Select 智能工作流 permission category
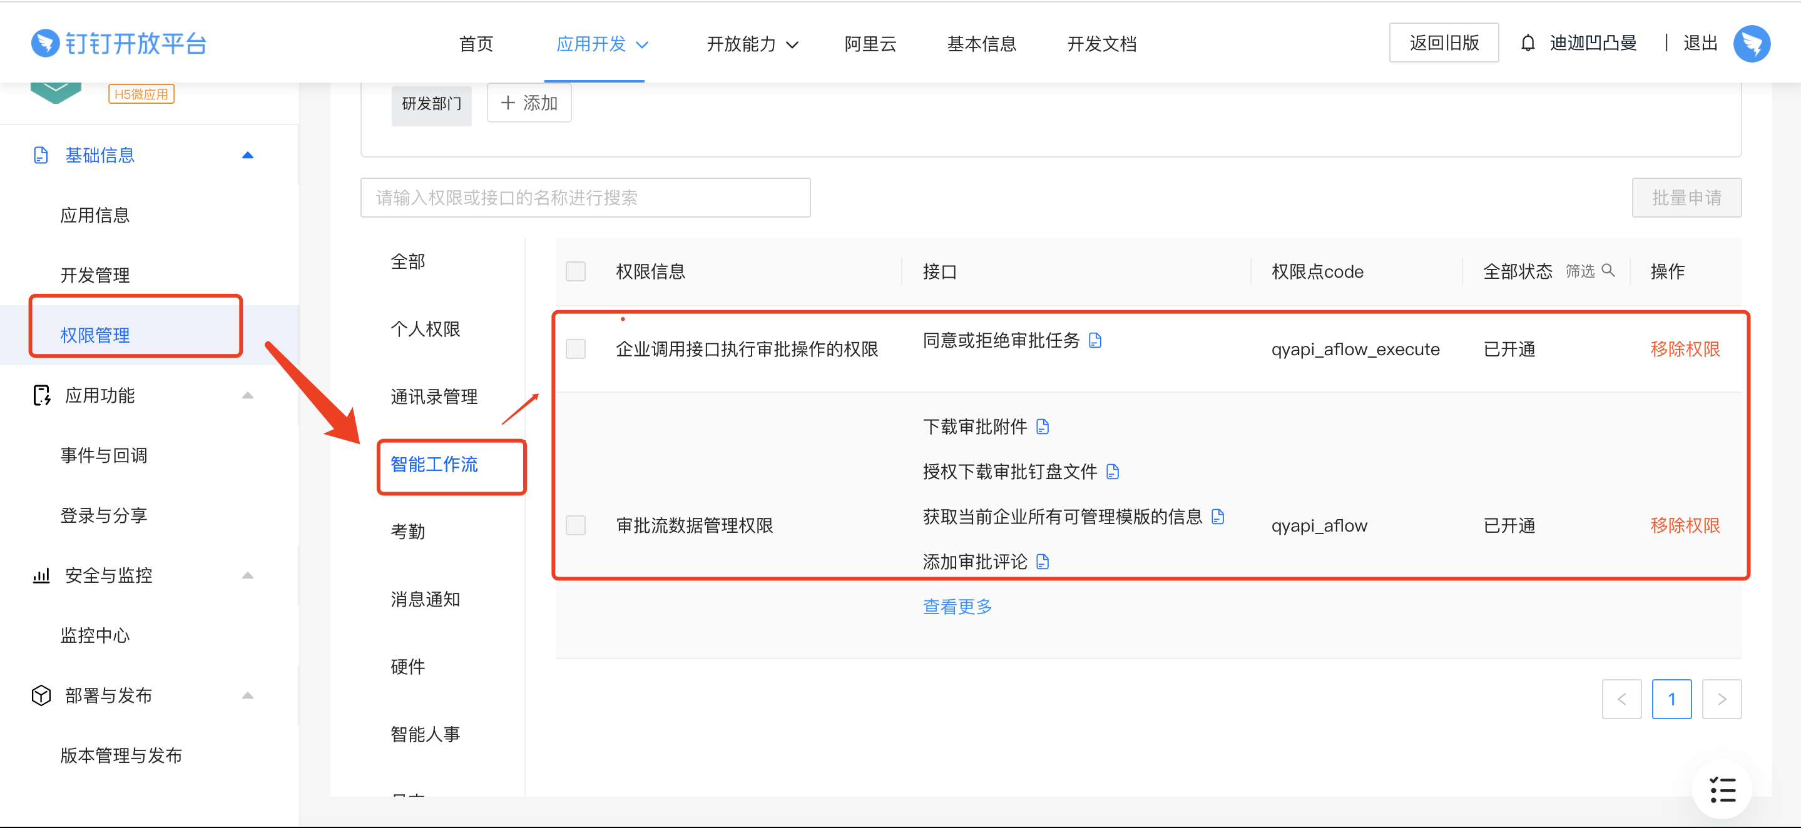 [x=434, y=464]
